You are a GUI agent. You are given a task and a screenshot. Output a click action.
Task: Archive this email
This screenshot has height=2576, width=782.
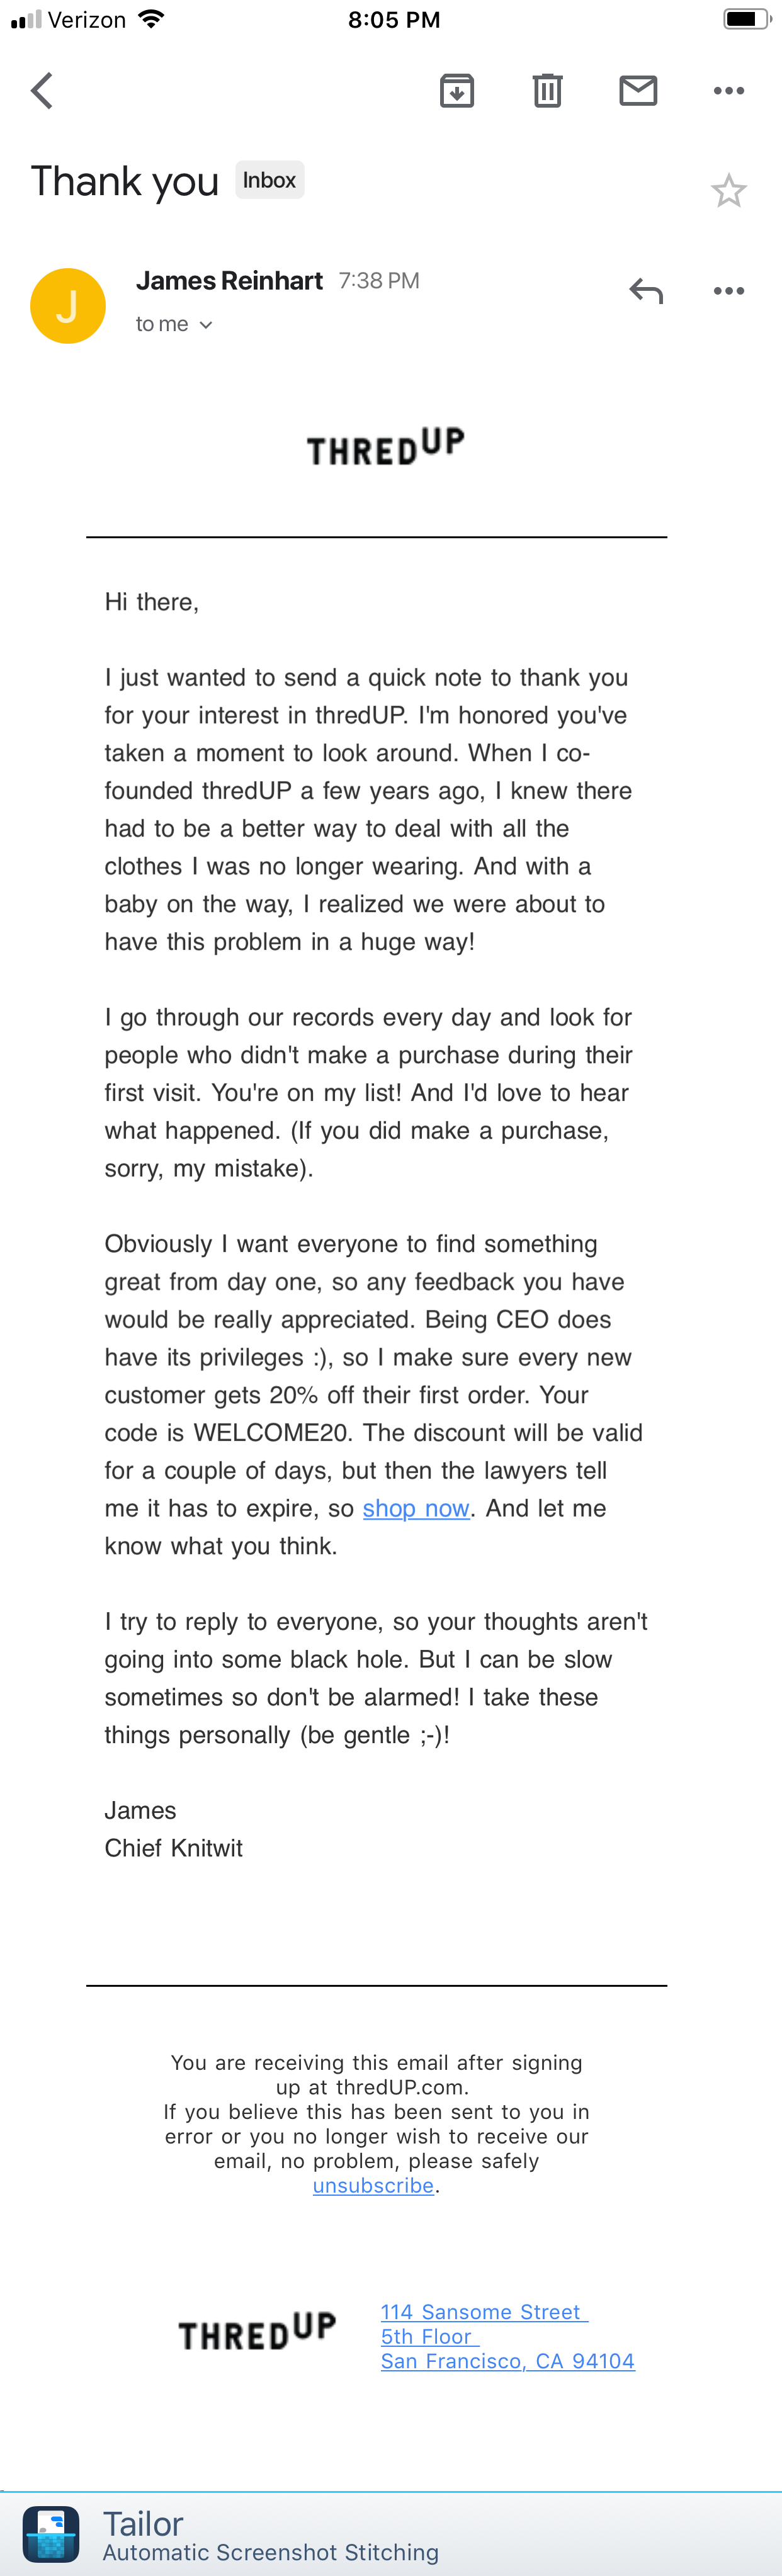pos(457,91)
